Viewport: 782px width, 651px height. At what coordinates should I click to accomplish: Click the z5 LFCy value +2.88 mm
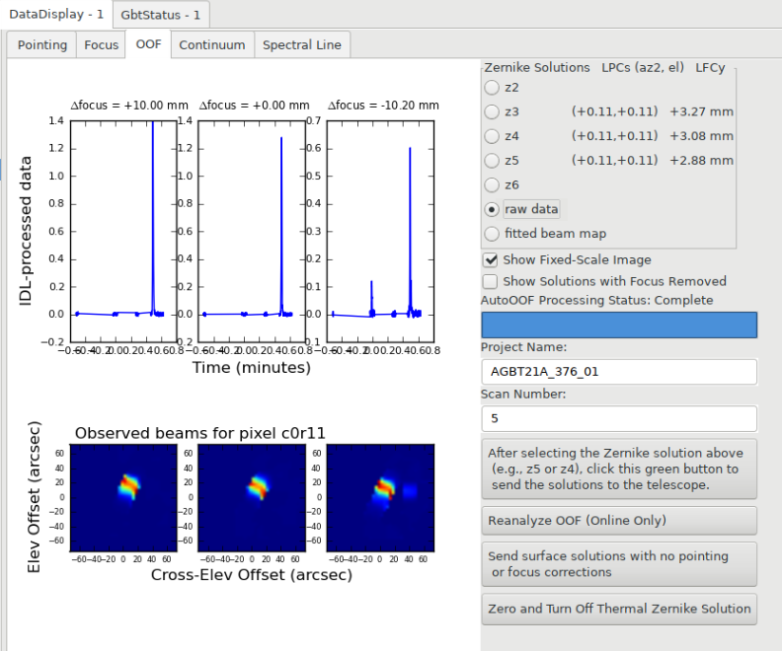[x=701, y=161]
